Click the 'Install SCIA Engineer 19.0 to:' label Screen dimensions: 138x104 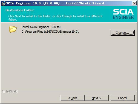(41, 27)
